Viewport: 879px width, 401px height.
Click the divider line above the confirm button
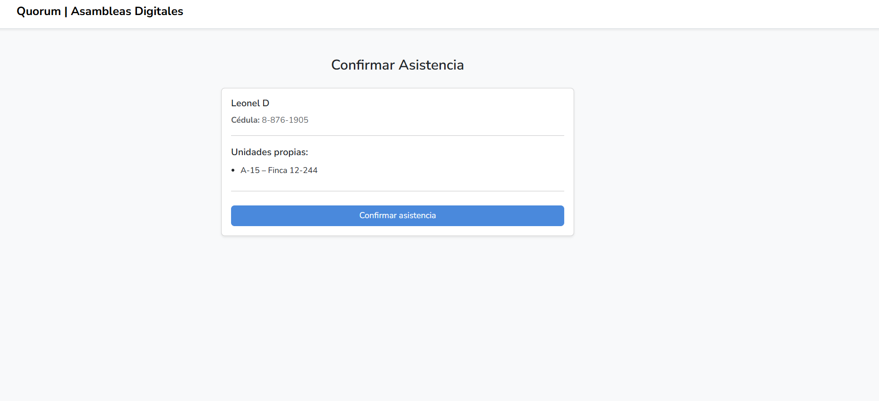point(397,191)
